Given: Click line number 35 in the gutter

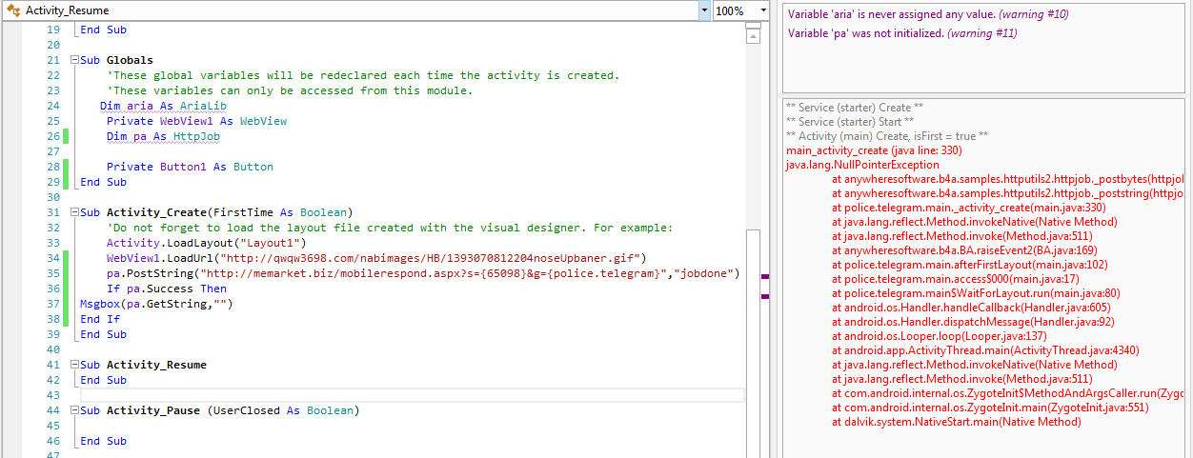Looking at the screenshot, I should (53, 273).
